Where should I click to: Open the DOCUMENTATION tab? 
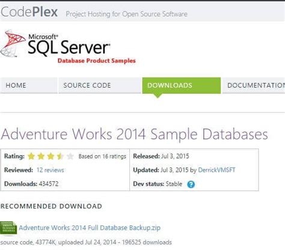[254, 85]
